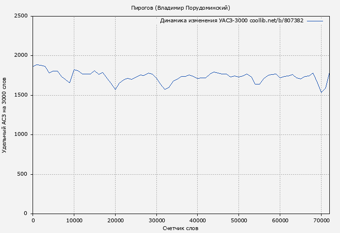340x233 pixels.
Task: Click the 1500 tick label on y-axis
Action: pos(20,95)
